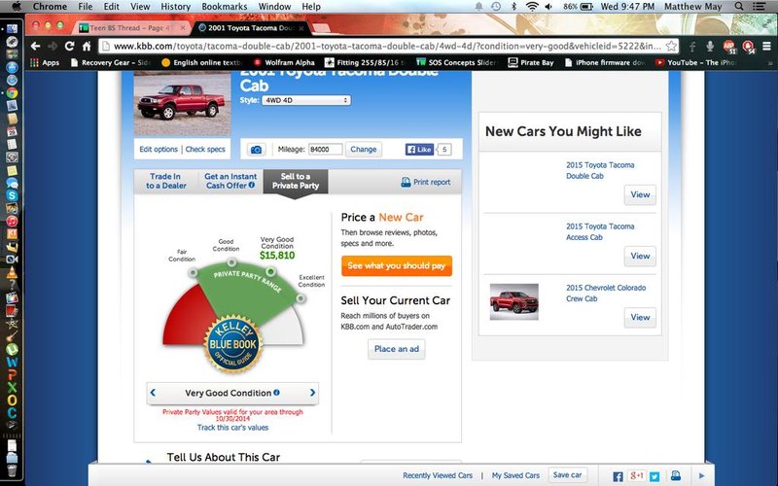View the 2015 Toyota Tacoma Double Cab

(640, 195)
